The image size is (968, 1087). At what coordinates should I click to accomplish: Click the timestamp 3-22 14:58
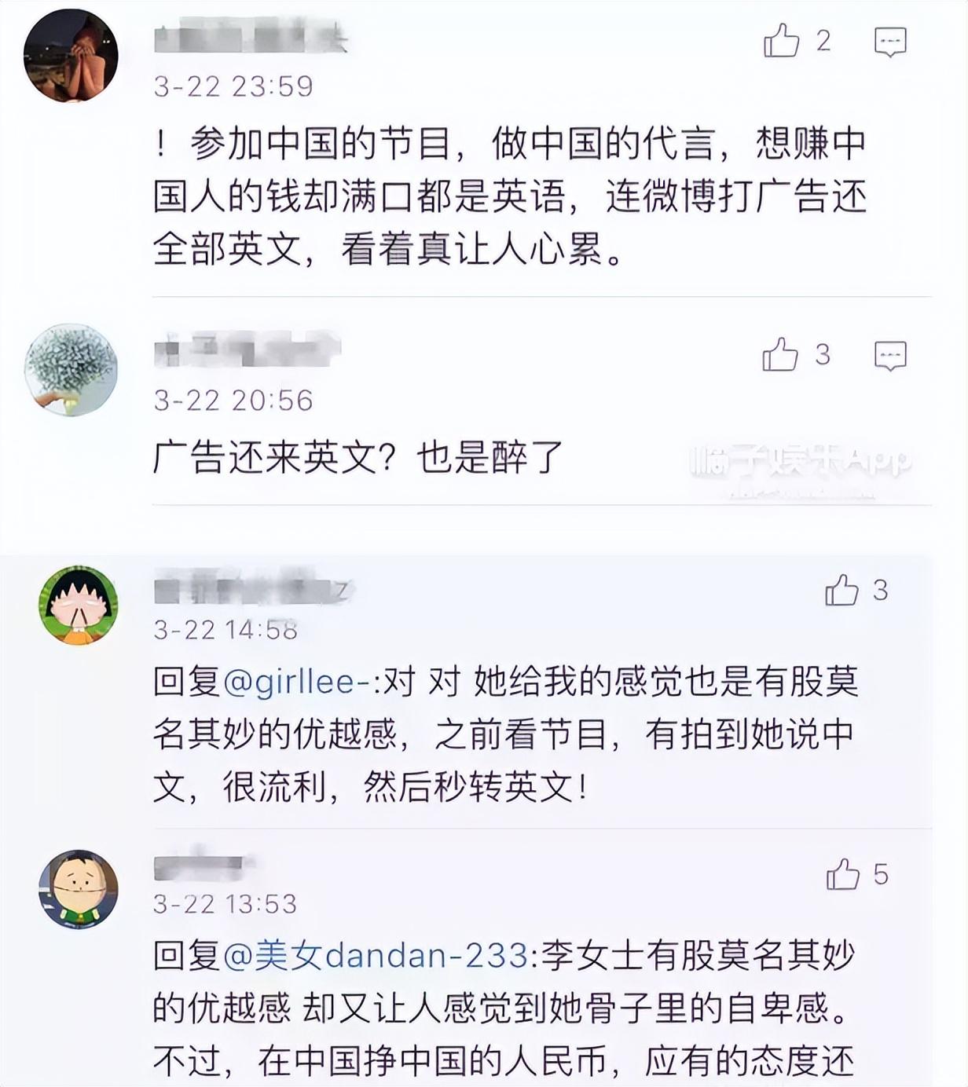(225, 630)
